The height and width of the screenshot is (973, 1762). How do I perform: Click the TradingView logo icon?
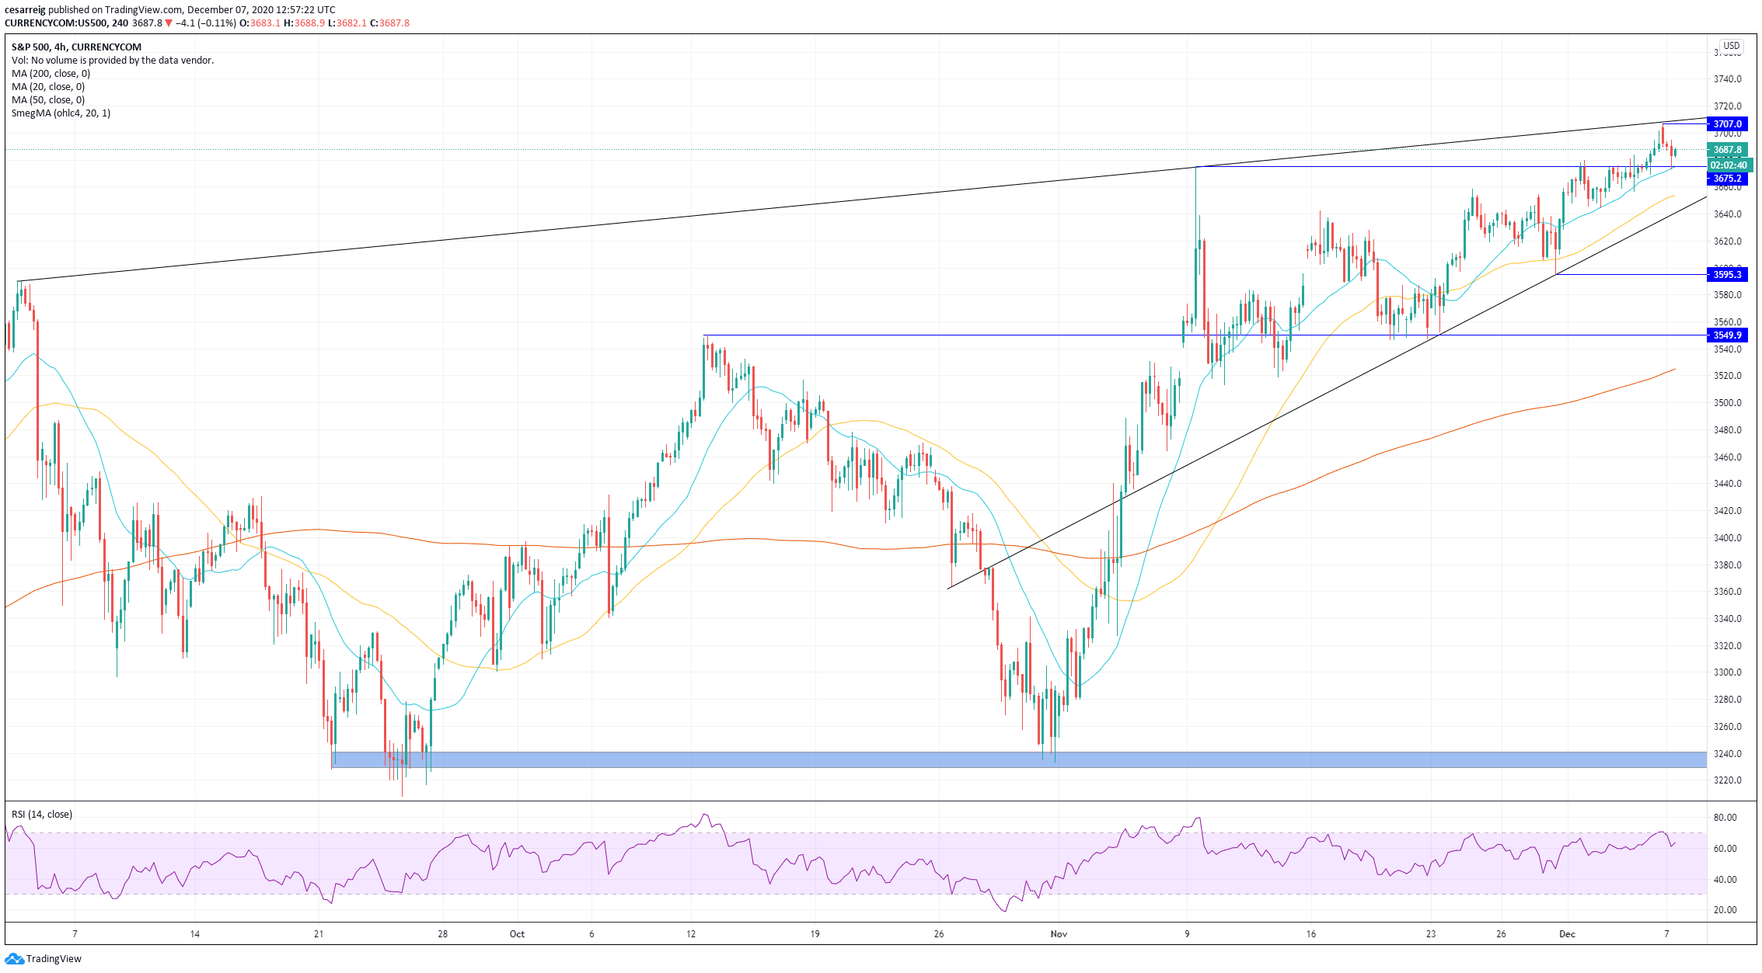(15, 958)
